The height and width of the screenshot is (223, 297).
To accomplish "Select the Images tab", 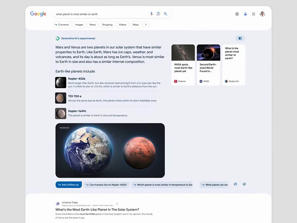I will point(79,25).
